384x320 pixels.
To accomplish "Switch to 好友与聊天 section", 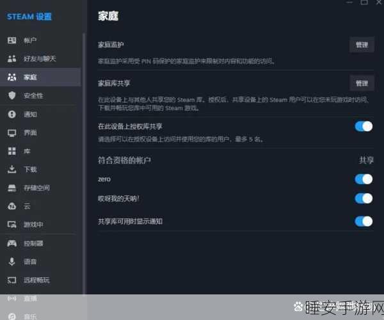I will pos(40,58).
